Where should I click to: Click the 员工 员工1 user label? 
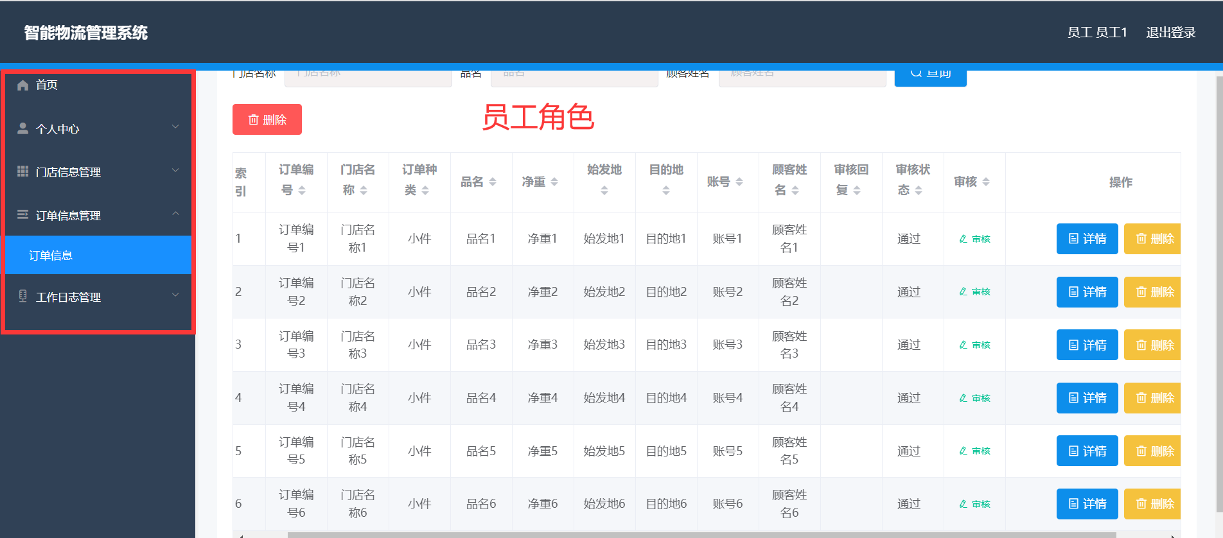point(1097,32)
